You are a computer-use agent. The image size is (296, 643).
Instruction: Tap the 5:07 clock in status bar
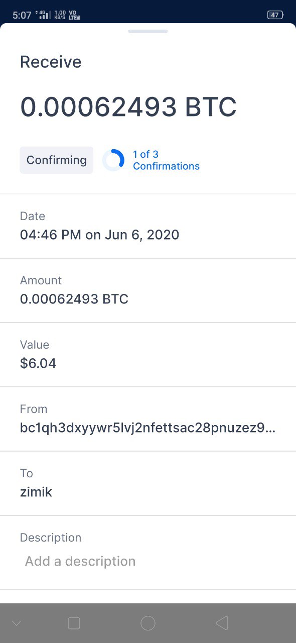click(22, 15)
